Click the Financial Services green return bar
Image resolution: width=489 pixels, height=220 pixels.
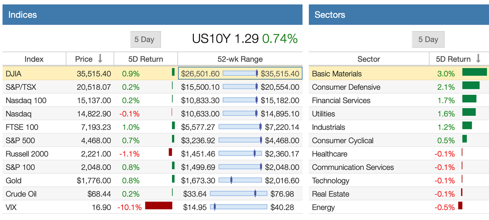click(469, 98)
